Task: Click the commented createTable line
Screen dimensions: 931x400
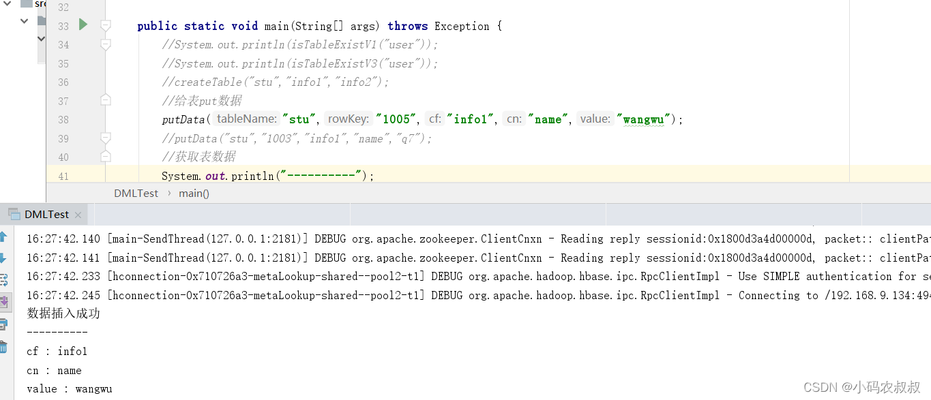Action: coord(276,82)
